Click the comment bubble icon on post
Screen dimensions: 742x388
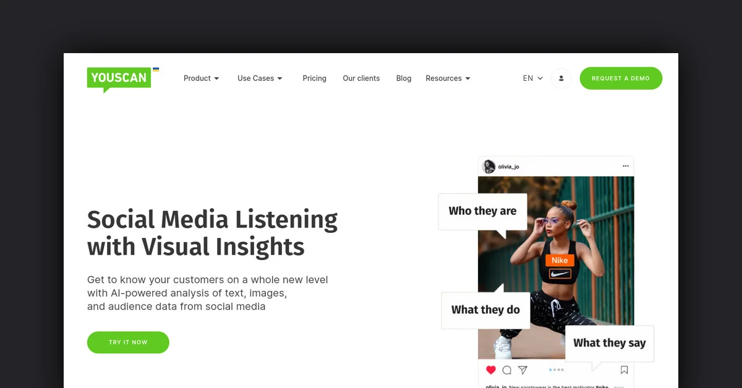507,370
